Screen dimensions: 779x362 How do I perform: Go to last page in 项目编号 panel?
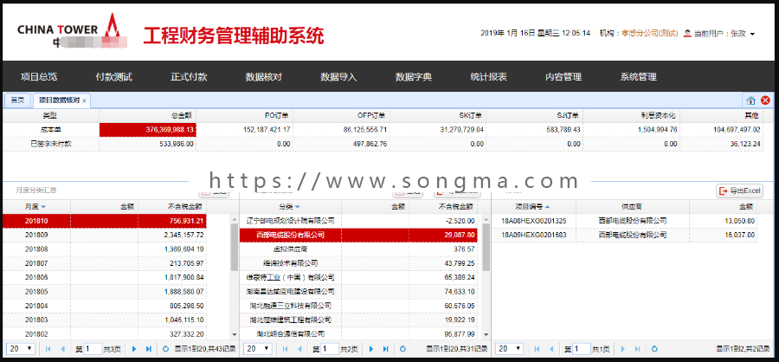pos(637,349)
